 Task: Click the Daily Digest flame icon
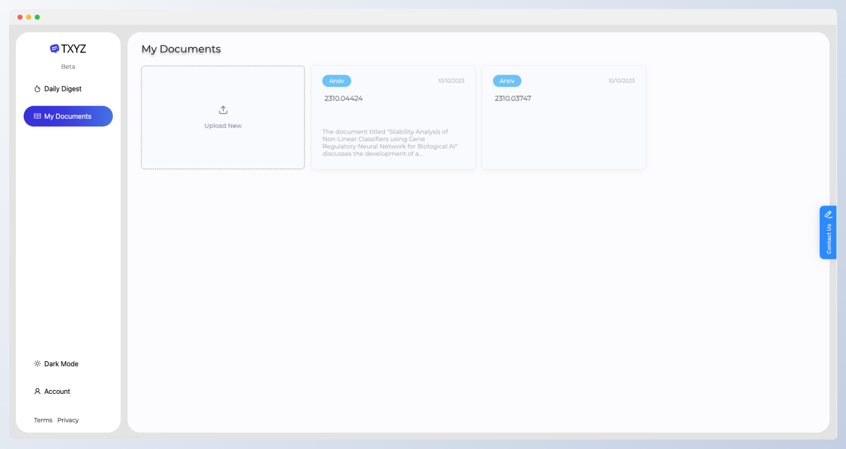[x=38, y=89]
